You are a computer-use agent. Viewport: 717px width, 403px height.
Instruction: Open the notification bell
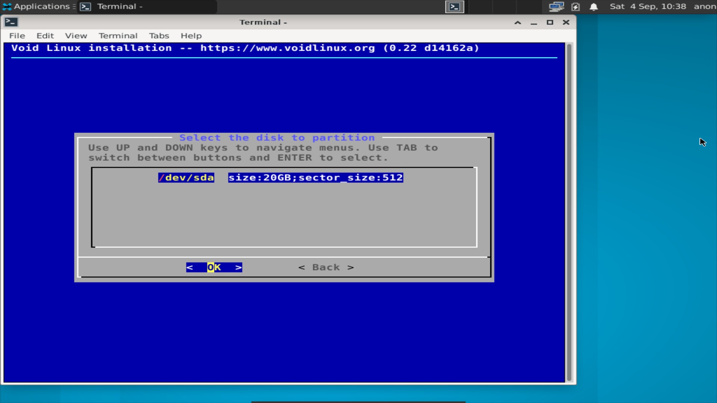click(594, 7)
